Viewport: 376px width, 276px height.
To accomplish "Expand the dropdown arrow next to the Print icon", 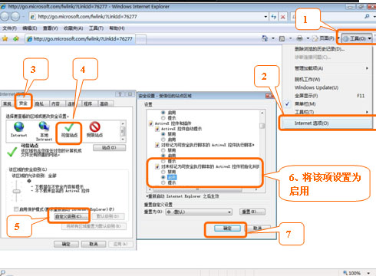I will coord(308,38).
